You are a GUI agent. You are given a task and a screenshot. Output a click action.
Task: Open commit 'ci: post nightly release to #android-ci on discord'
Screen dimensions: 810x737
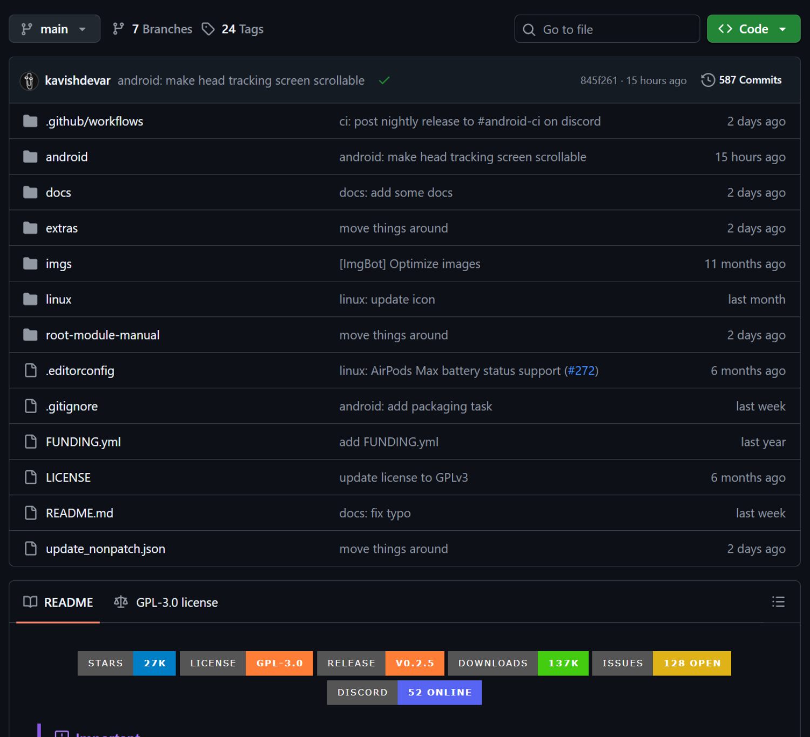[x=470, y=121]
